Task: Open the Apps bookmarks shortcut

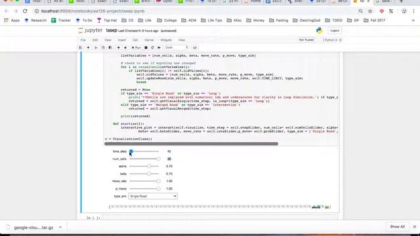Action: coord(12,20)
